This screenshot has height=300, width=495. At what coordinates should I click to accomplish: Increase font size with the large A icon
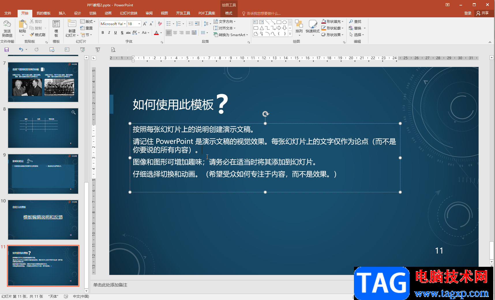point(145,24)
